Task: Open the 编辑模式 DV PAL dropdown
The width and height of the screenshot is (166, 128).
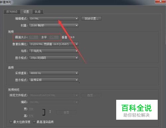Action: (54, 19)
